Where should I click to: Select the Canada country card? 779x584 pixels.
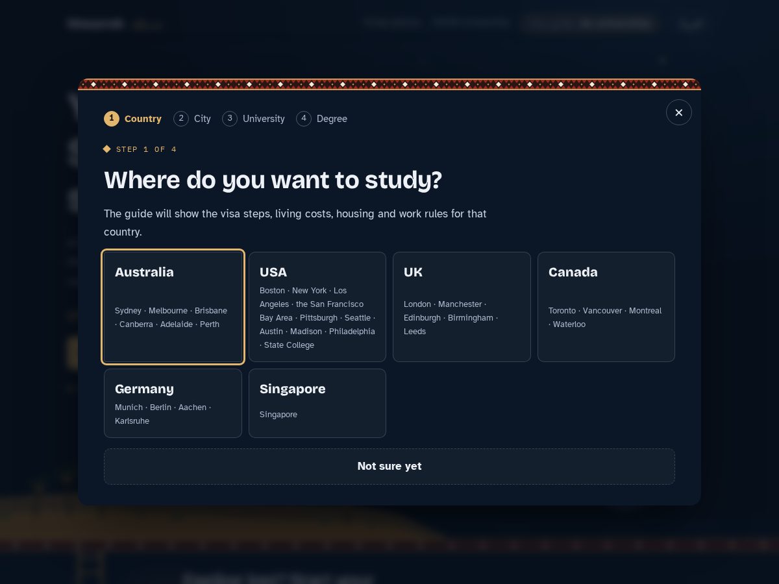click(x=606, y=307)
